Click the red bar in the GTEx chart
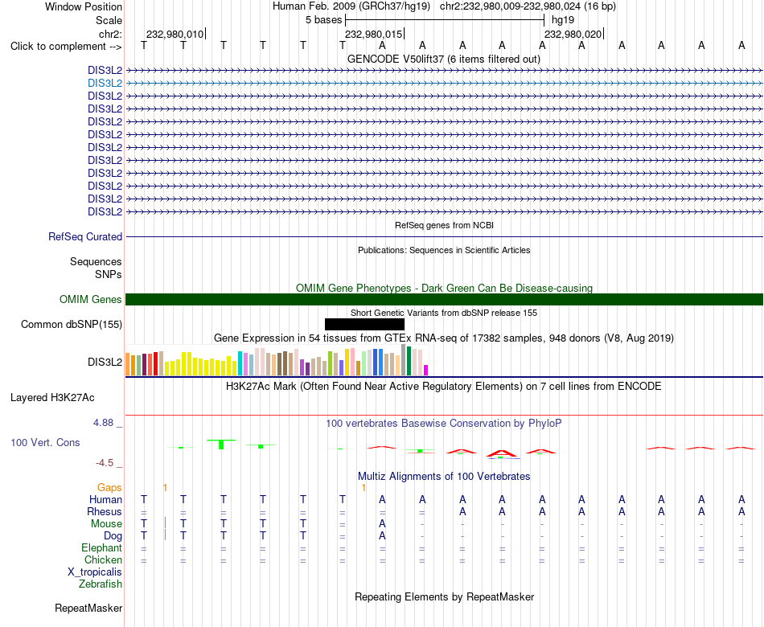This screenshot has width=764, height=627. pyautogui.click(x=155, y=364)
